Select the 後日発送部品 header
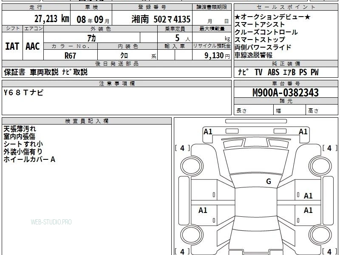340x255 pixels. click(117, 64)
